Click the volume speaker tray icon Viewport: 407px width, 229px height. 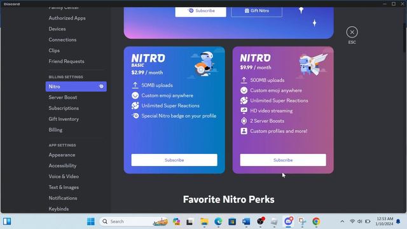click(360, 221)
